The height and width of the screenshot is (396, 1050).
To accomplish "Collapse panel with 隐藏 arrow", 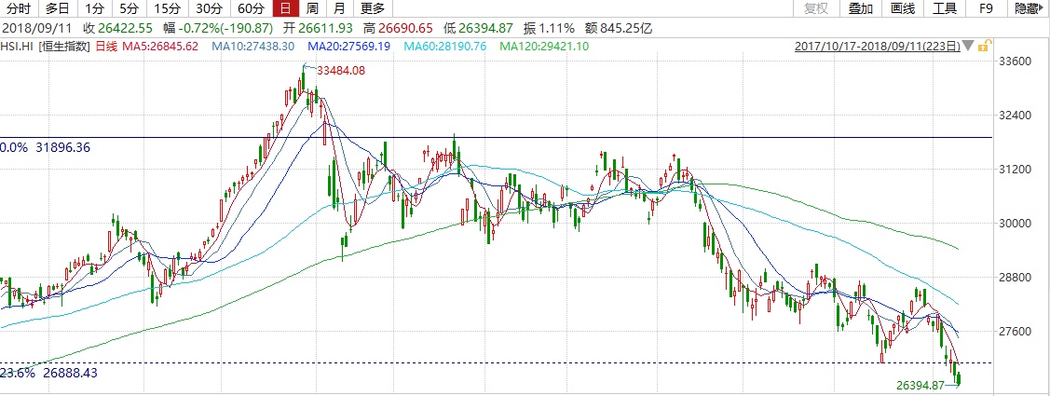I will [1027, 9].
